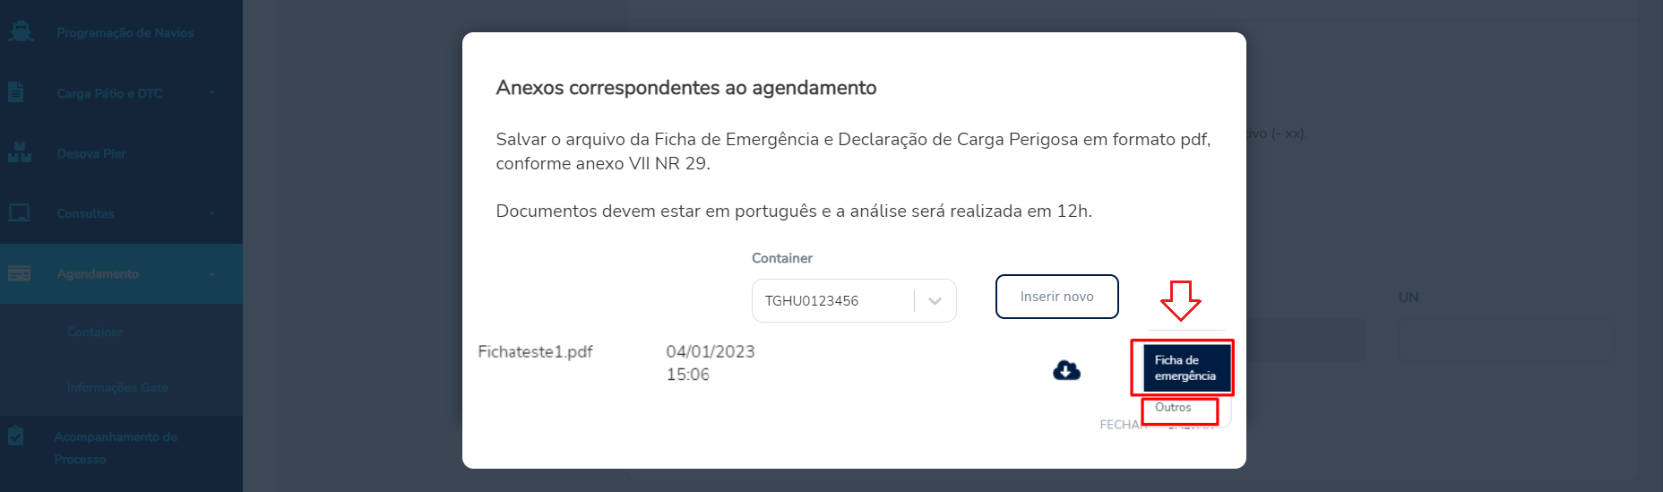Image resolution: width=1663 pixels, height=492 pixels.
Task: Open Container under Agendamento
Action: (95, 332)
